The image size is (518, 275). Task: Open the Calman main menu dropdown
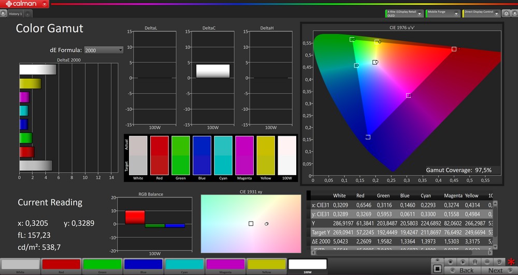tap(45, 4)
